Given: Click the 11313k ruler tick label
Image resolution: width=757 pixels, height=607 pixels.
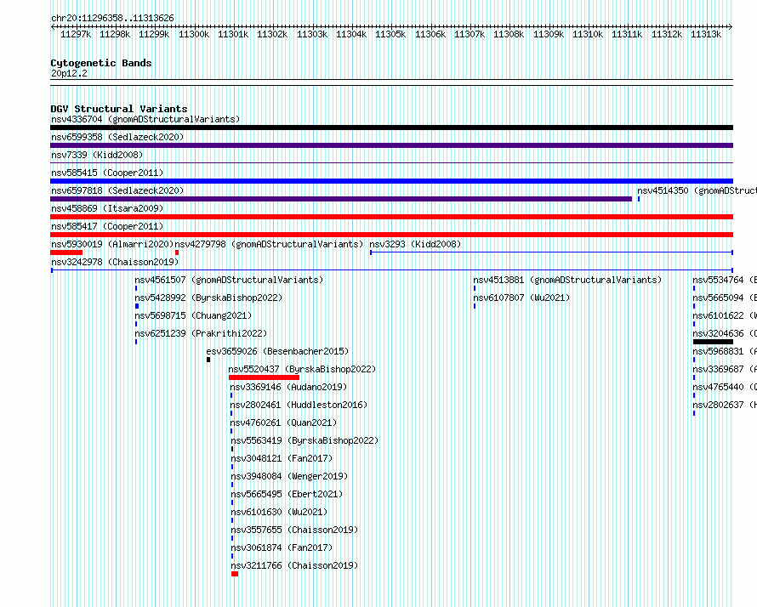Looking at the screenshot, I should [706, 34].
